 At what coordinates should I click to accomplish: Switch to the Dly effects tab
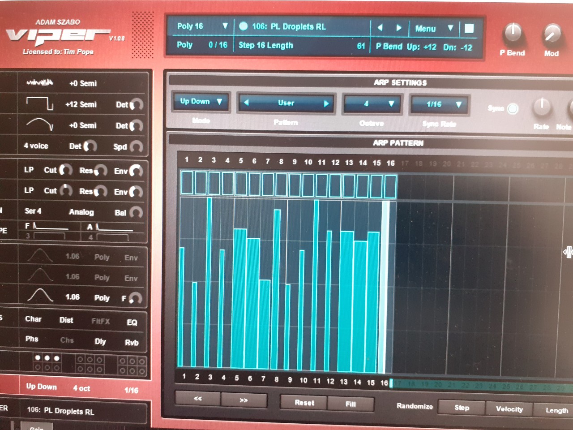(x=100, y=341)
